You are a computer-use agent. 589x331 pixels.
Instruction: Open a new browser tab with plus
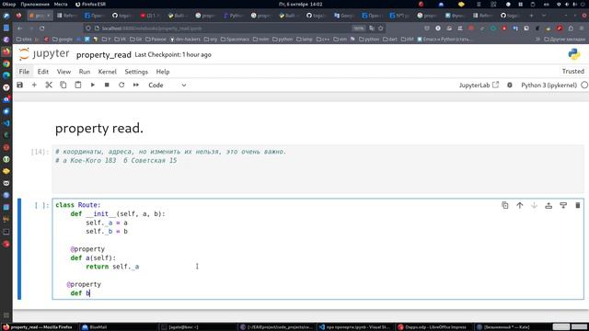[531, 16]
